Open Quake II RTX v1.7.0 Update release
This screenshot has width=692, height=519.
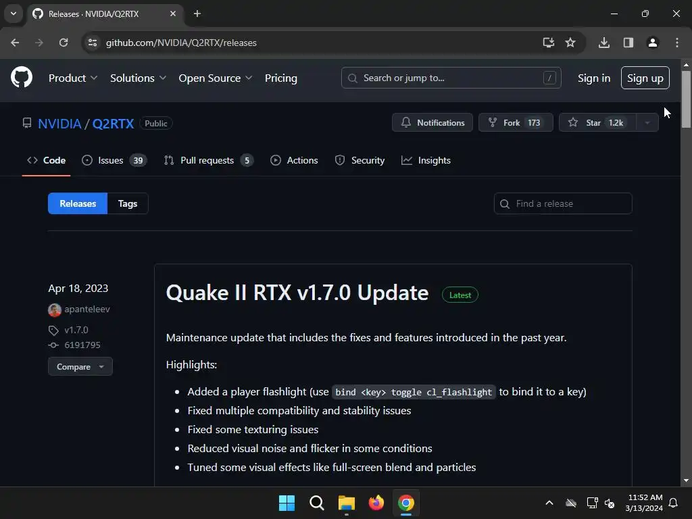click(297, 293)
